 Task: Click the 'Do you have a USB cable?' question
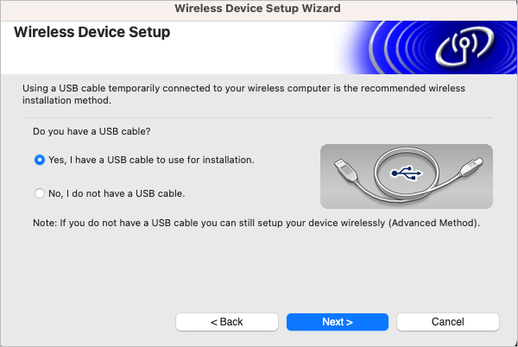[x=92, y=131]
